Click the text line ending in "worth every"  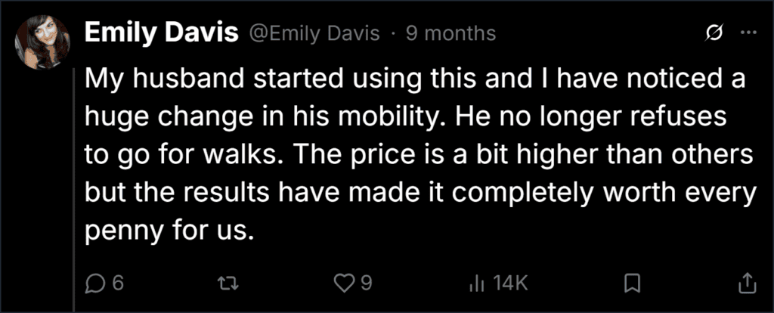tap(419, 193)
